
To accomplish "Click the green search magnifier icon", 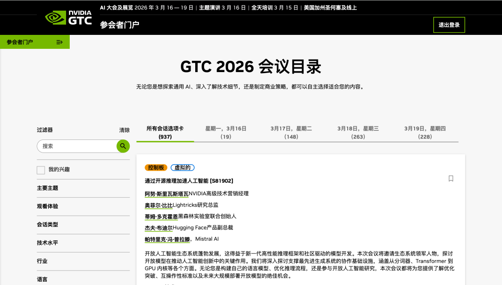I will (x=123, y=146).
